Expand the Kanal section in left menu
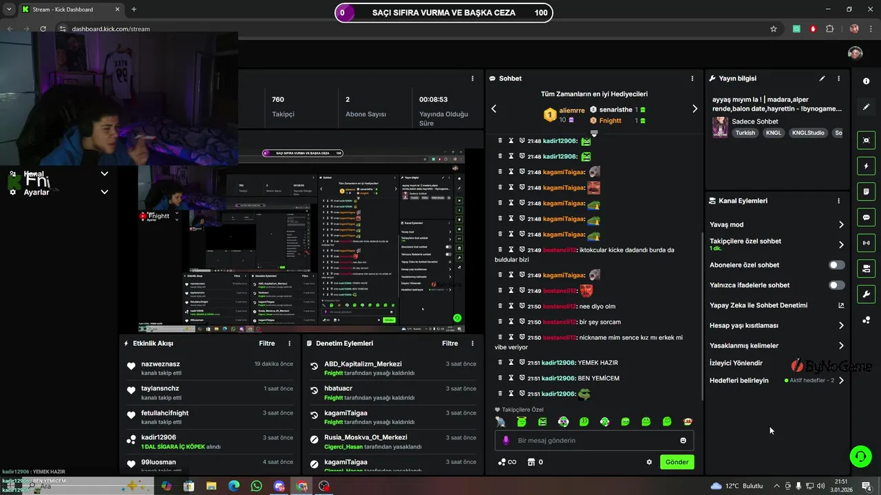The width and height of the screenshot is (881, 495). 105,174
